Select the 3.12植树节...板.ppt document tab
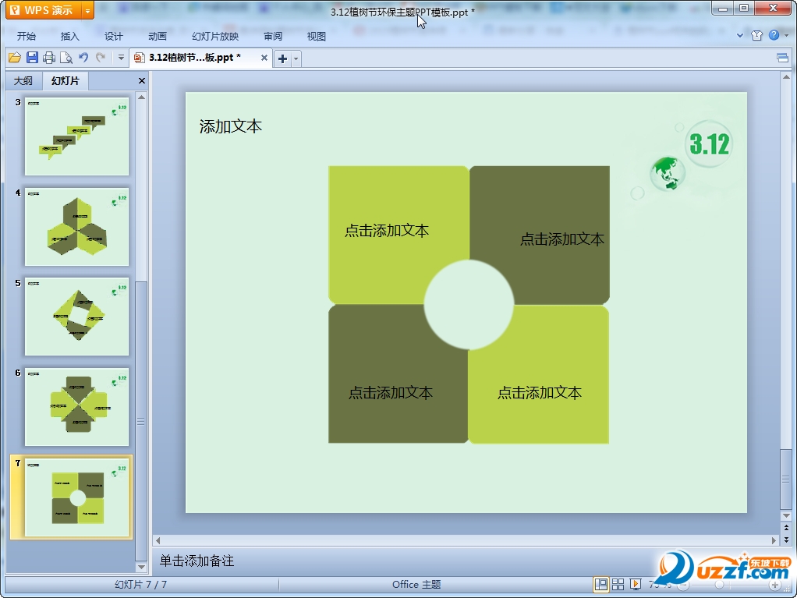797x598 pixels. pos(195,58)
